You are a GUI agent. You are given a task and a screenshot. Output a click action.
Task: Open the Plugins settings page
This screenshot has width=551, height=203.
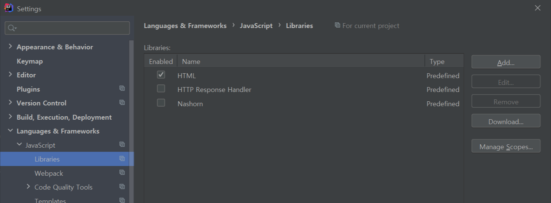coord(28,89)
